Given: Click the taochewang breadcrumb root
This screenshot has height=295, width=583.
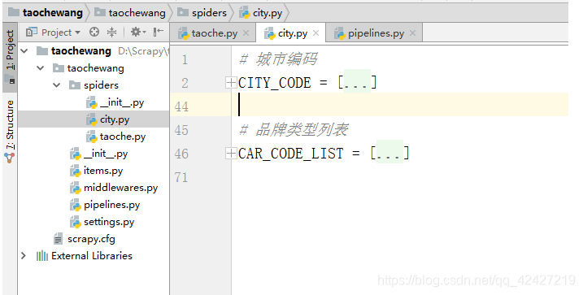Looking at the screenshot, I should pyautogui.click(x=46, y=13).
